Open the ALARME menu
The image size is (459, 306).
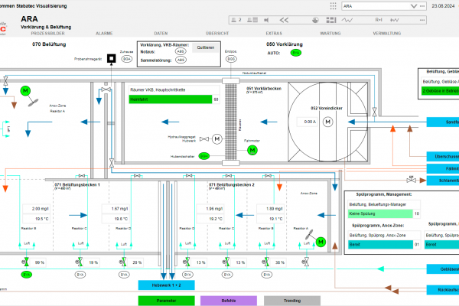pos(104,34)
